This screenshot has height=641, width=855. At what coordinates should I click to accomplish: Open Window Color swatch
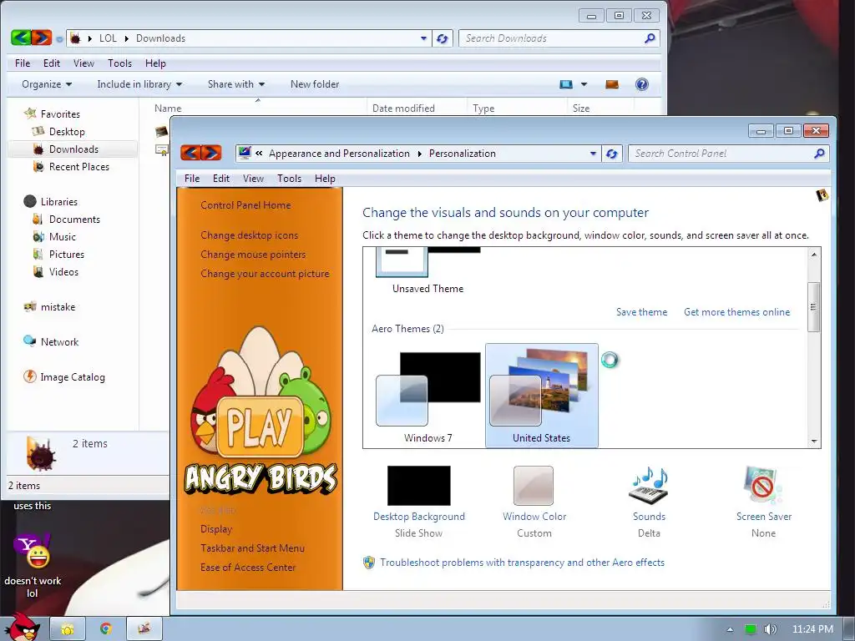534,485
